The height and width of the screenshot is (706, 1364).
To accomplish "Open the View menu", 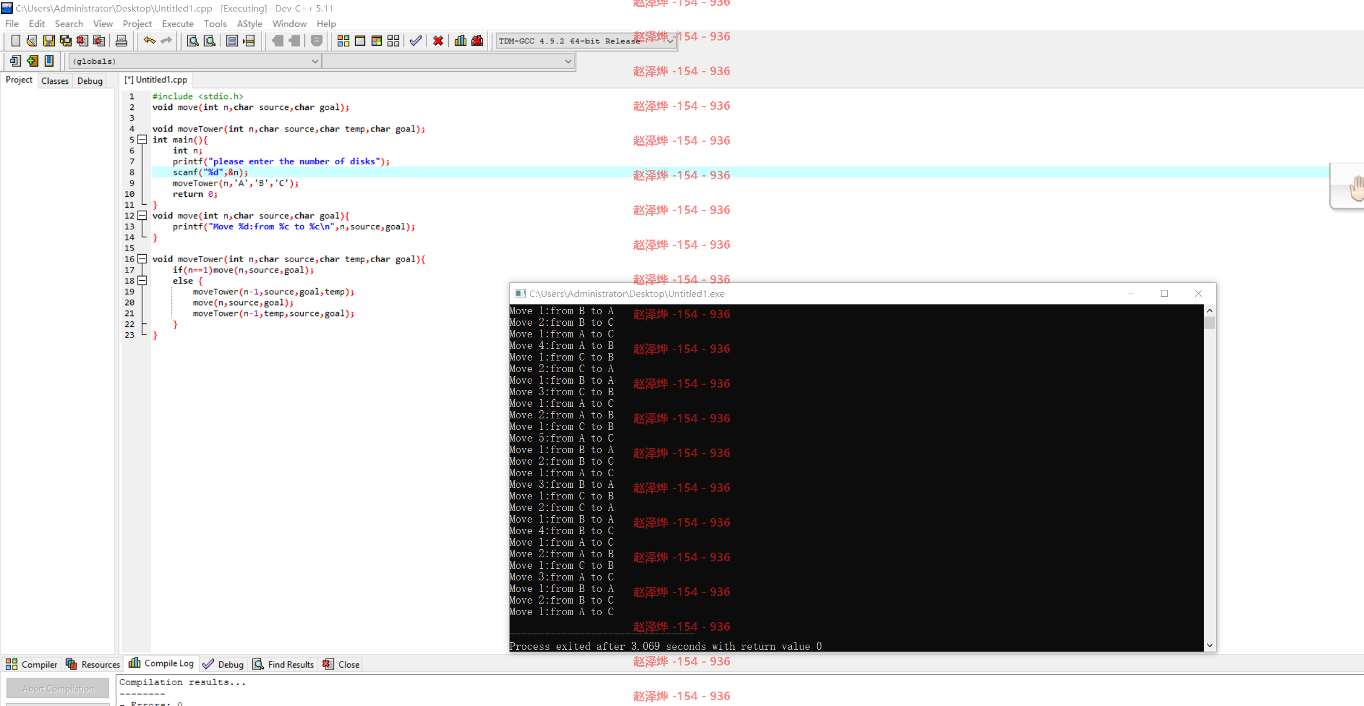I will pyautogui.click(x=103, y=24).
